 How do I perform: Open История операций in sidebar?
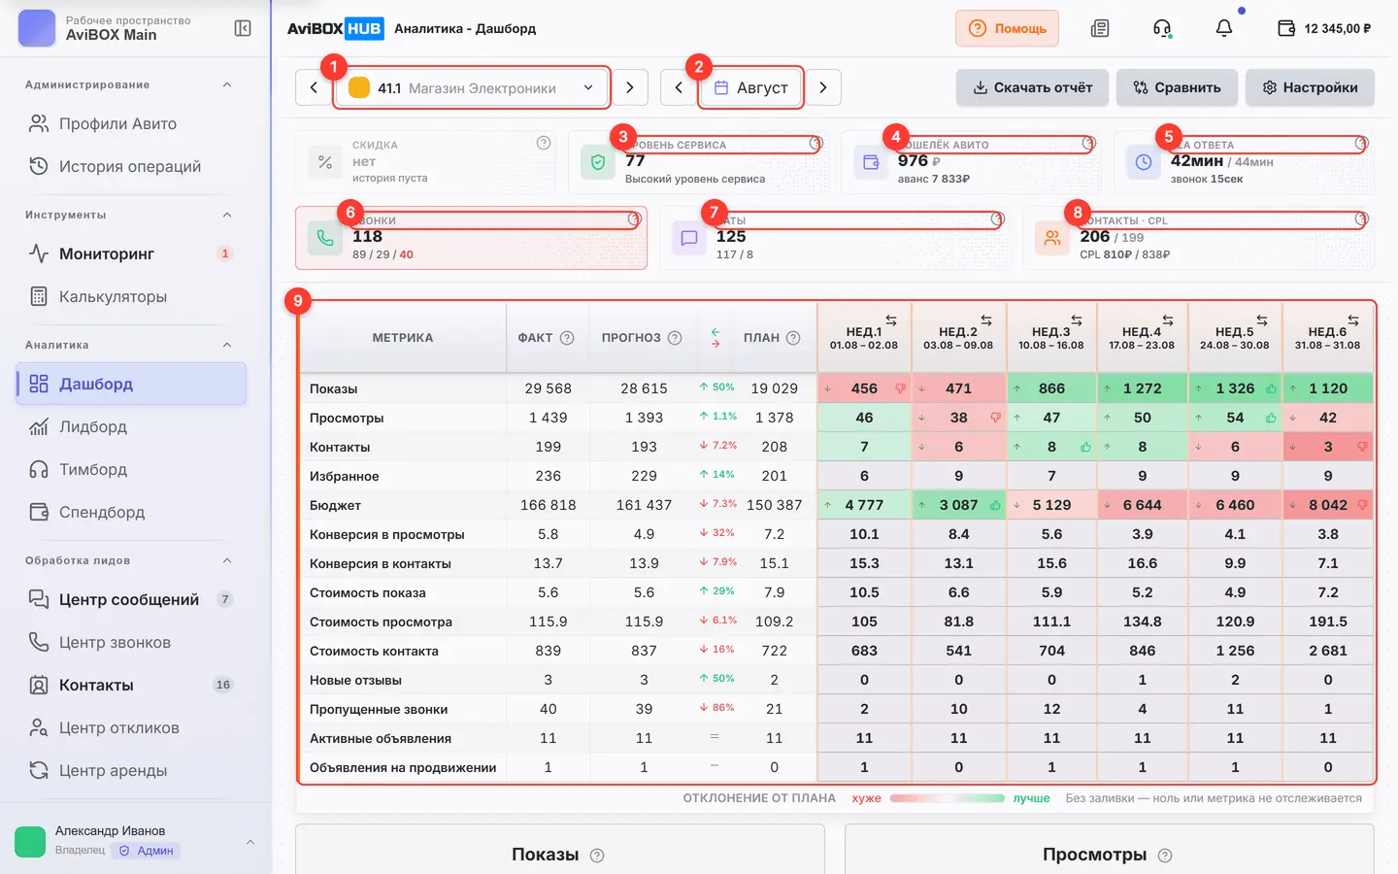pyautogui.click(x=131, y=166)
